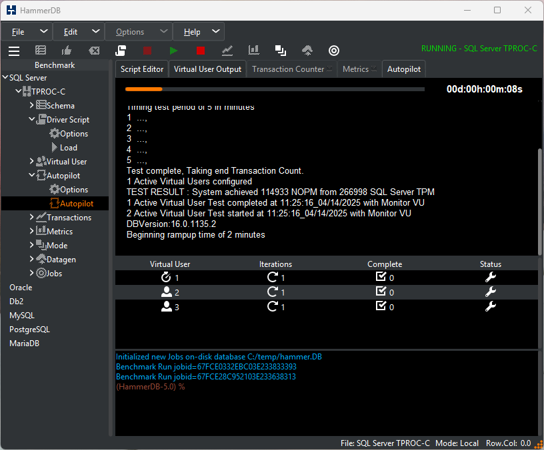Screen dimensions: 544x450
Task: Select PostgreSQL in the benchmark list
Action: point(29,330)
